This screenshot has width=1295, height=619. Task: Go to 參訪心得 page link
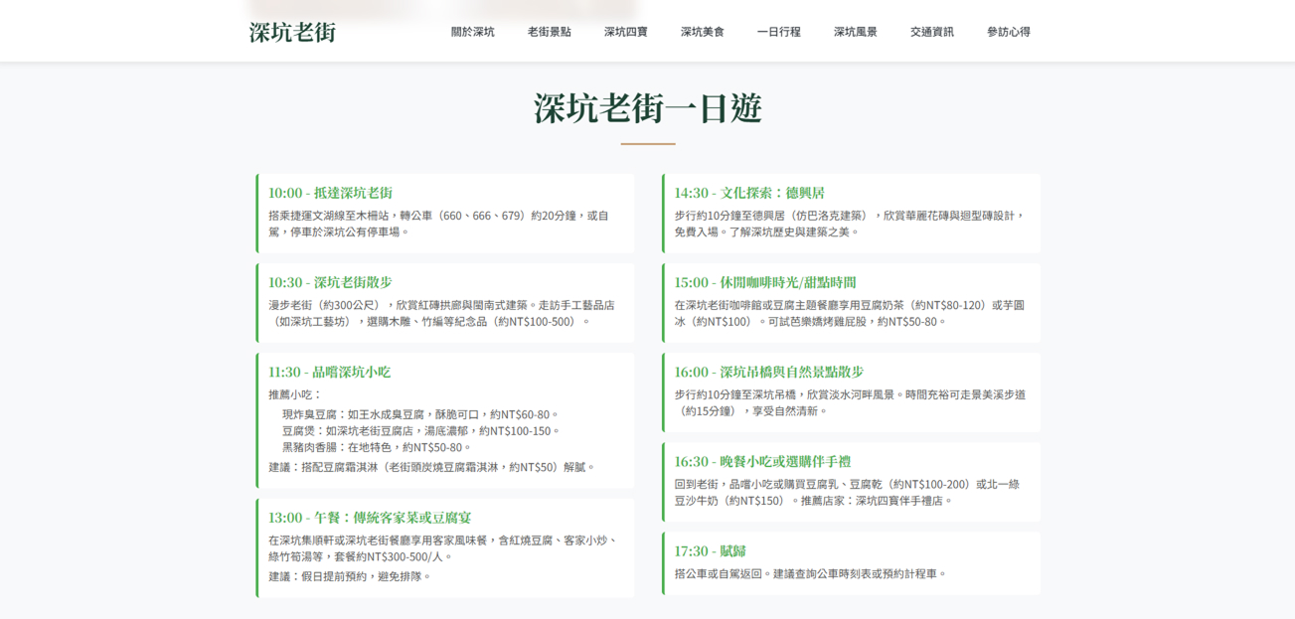[1008, 32]
